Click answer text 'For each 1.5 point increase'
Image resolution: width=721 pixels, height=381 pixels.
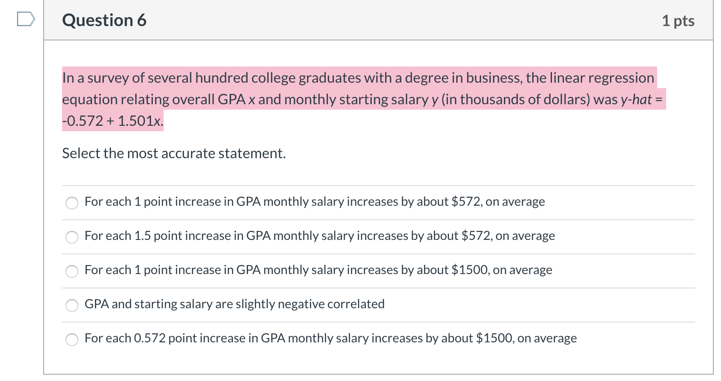tap(320, 236)
